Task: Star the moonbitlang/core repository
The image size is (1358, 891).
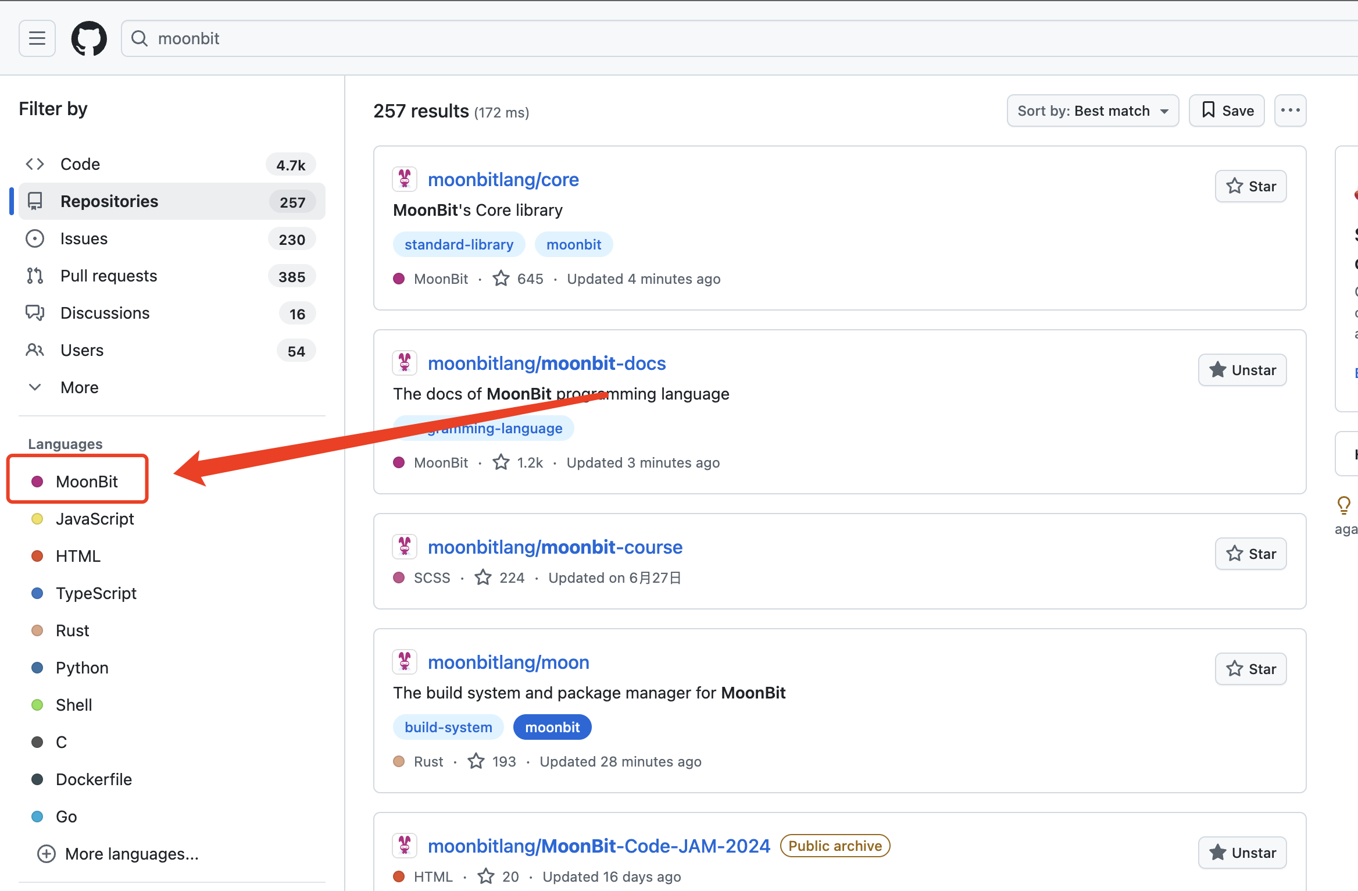Action: point(1250,186)
